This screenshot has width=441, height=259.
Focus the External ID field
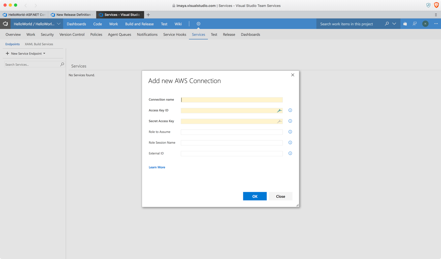tap(232, 154)
